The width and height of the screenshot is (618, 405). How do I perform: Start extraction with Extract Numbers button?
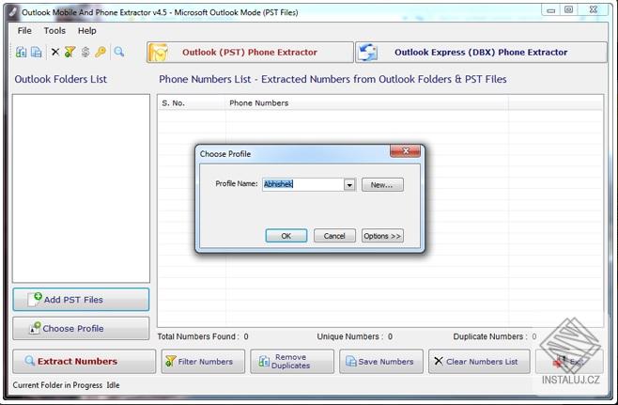pyautogui.click(x=84, y=361)
